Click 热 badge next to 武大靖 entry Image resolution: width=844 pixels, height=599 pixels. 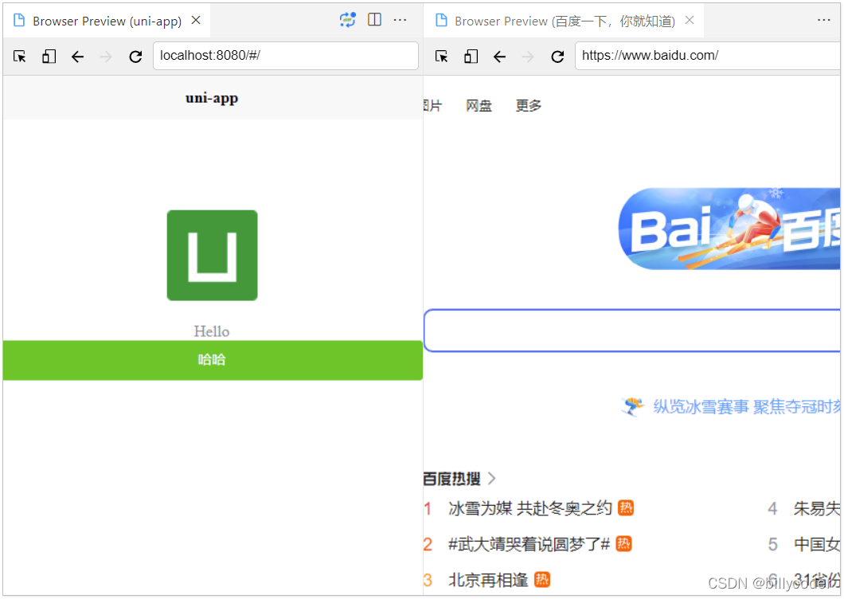tap(624, 544)
